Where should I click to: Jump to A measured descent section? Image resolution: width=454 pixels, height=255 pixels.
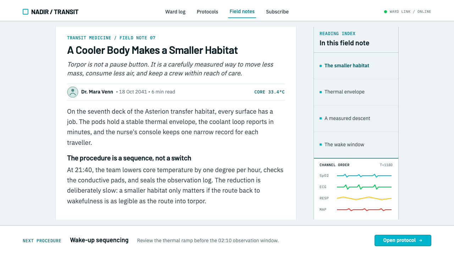356,118
